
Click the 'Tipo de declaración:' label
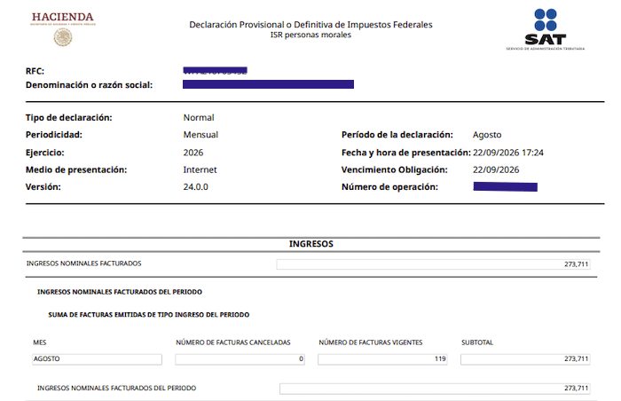pos(69,118)
